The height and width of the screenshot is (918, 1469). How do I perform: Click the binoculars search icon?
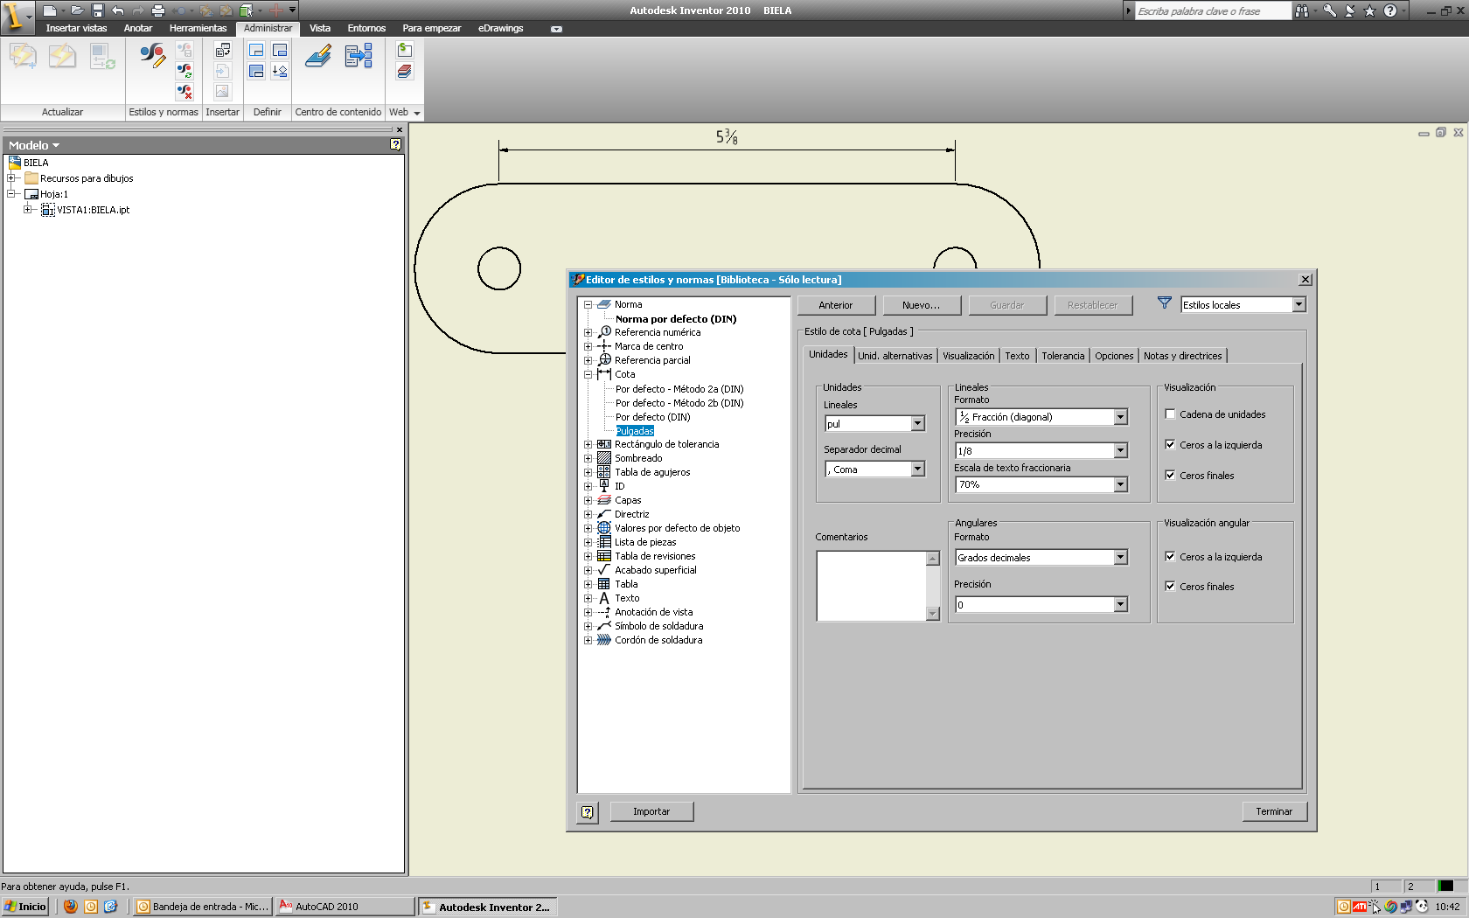[x=1302, y=10]
